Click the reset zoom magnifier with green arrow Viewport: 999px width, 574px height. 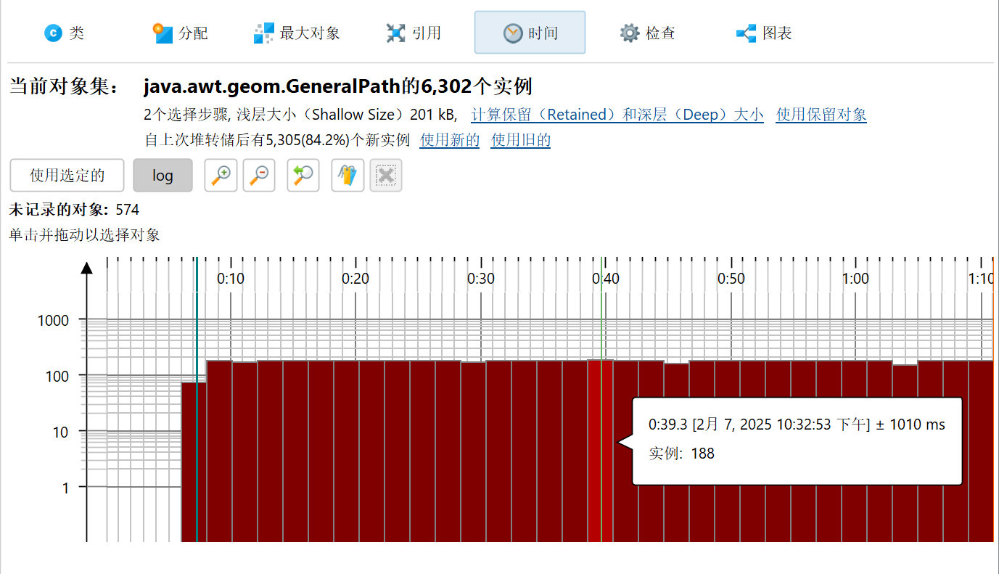coord(303,176)
